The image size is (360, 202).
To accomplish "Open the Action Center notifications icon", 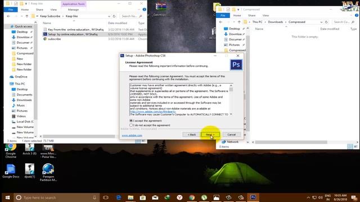I will (354, 198).
